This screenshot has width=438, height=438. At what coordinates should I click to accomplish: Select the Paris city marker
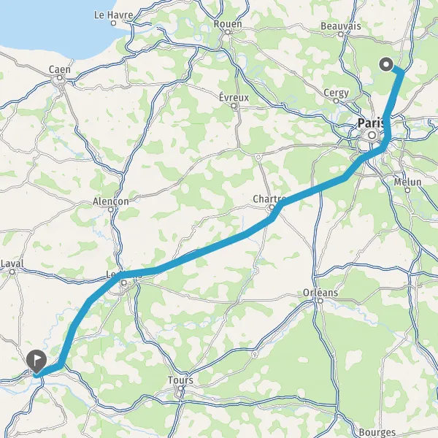[x=372, y=136]
